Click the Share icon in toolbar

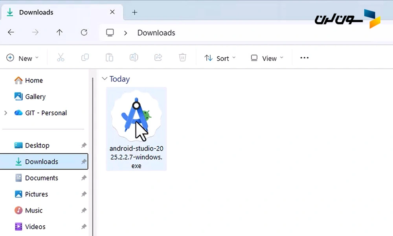click(x=158, y=58)
